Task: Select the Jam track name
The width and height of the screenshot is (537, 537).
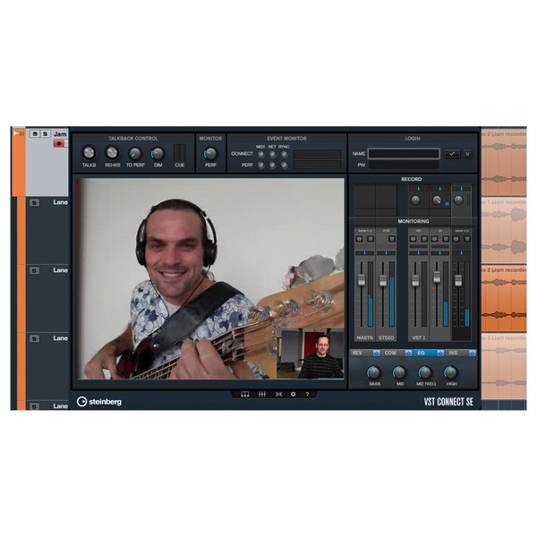Action: coord(60,134)
